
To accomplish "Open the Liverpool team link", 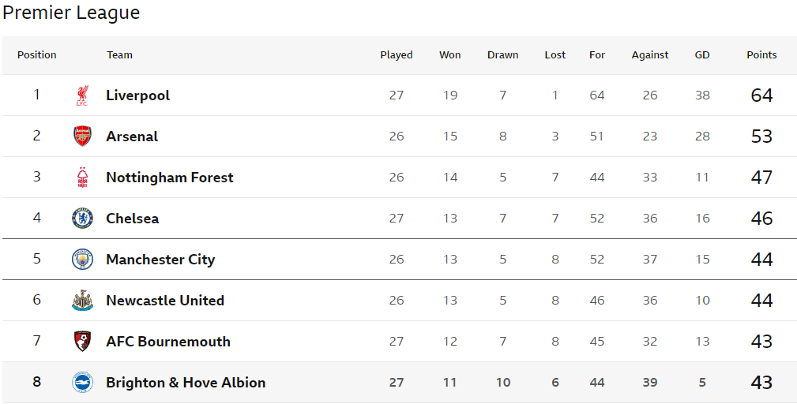I will point(137,95).
